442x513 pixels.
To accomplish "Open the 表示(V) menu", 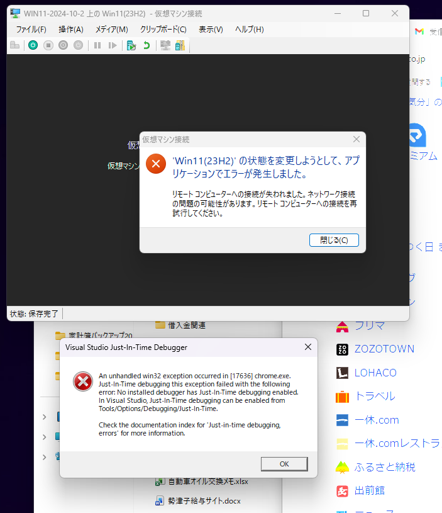I will tap(211, 30).
